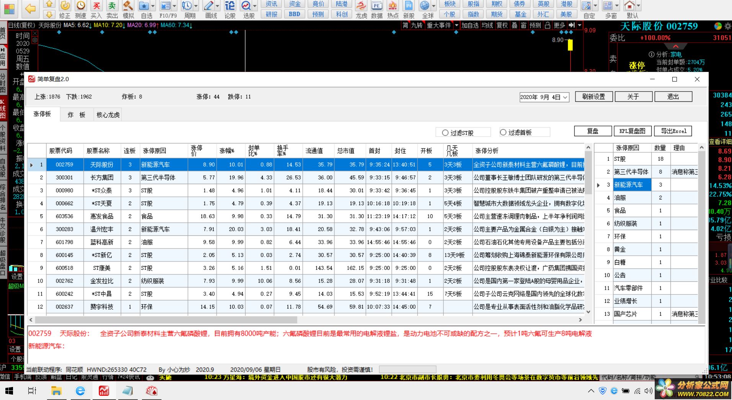Toggle 均线 moving averages in chart toolbar
Screen dimensions: 732x400
(x=487, y=25)
